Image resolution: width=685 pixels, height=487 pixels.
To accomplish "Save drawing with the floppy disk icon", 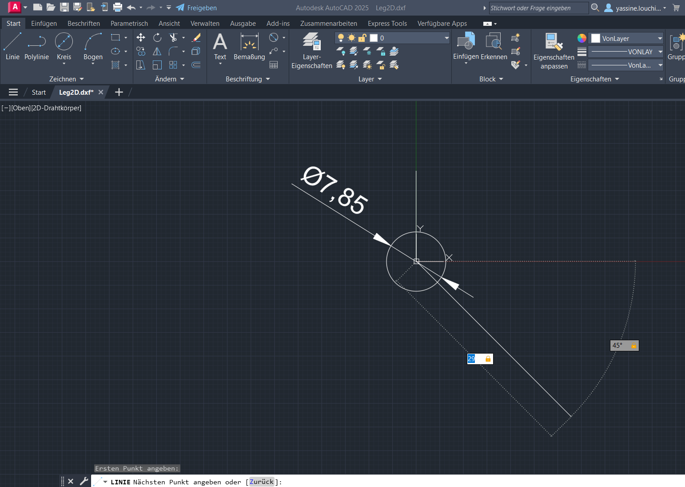I will click(x=64, y=7).
